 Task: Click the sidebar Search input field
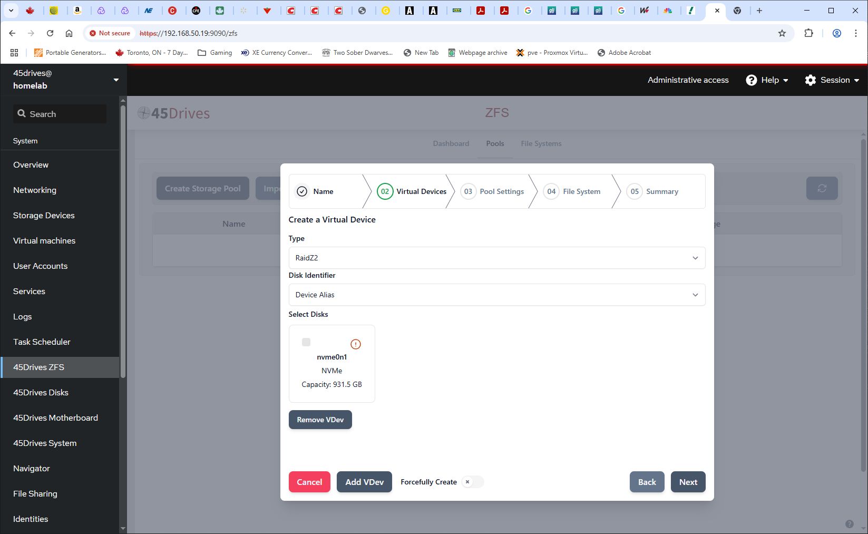(60, 114)
